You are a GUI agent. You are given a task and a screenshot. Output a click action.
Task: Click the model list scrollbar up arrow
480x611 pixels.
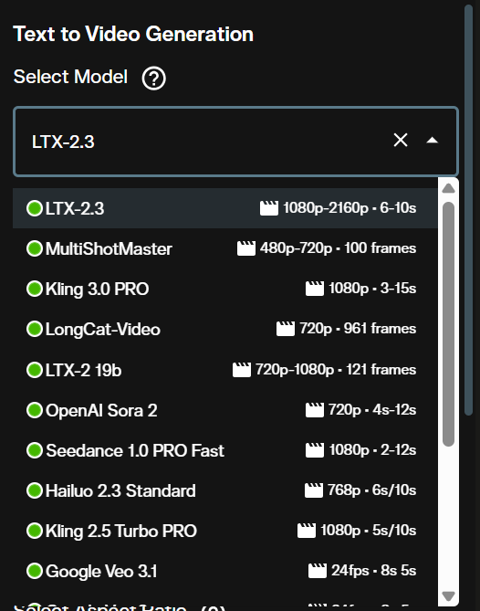pyautogui.click(x=448, y=188)
